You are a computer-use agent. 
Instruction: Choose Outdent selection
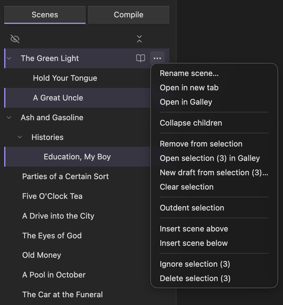pyautogui.click(x=214, y=208)
